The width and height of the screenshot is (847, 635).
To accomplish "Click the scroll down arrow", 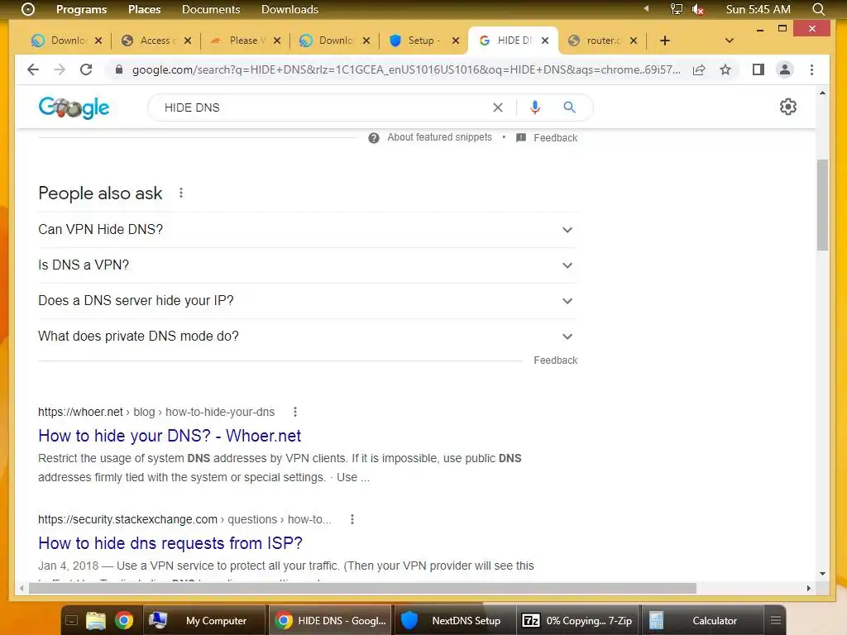I will 822,574.
